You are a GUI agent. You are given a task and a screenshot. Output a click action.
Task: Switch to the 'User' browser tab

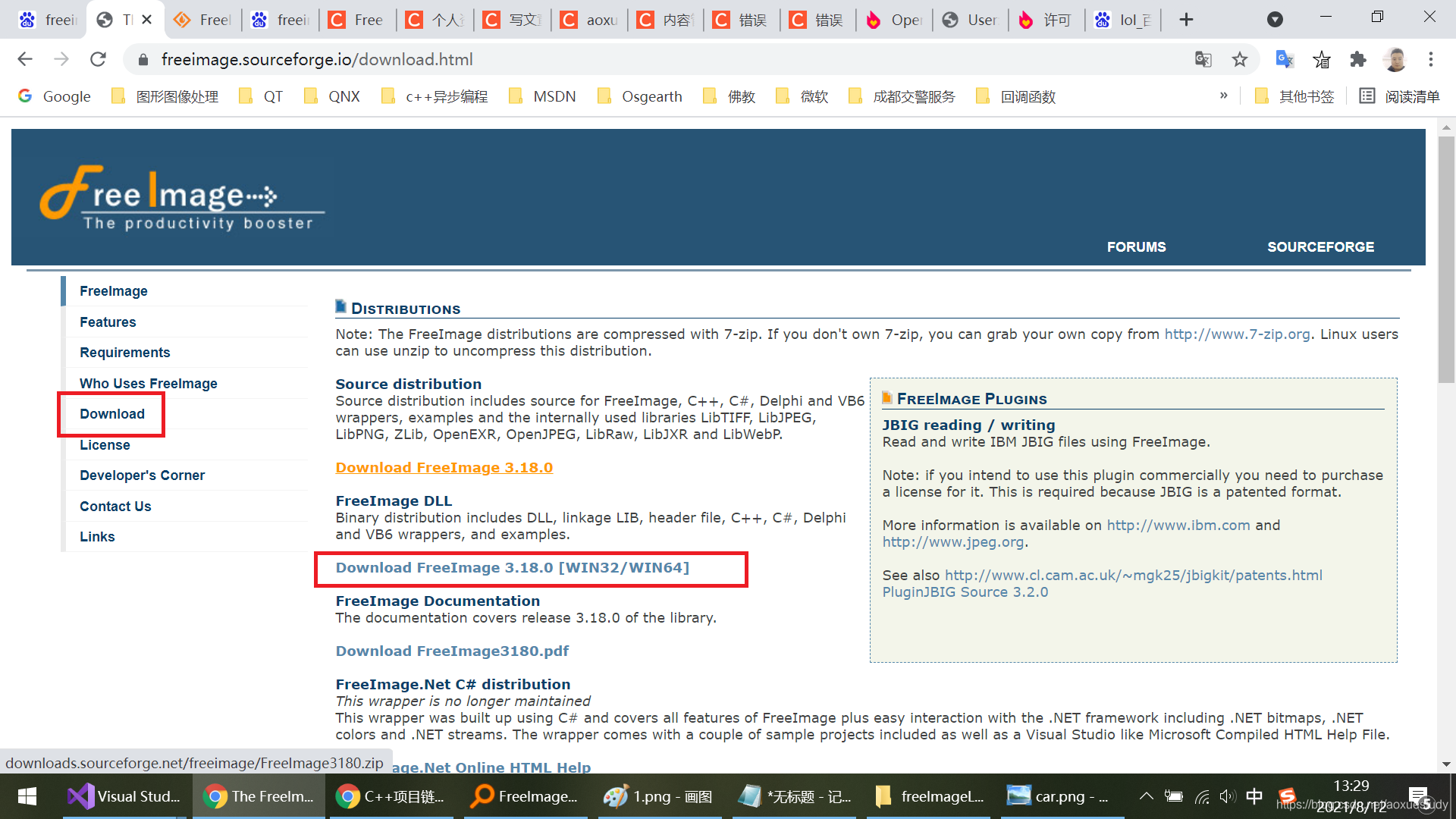coord(971,20)
